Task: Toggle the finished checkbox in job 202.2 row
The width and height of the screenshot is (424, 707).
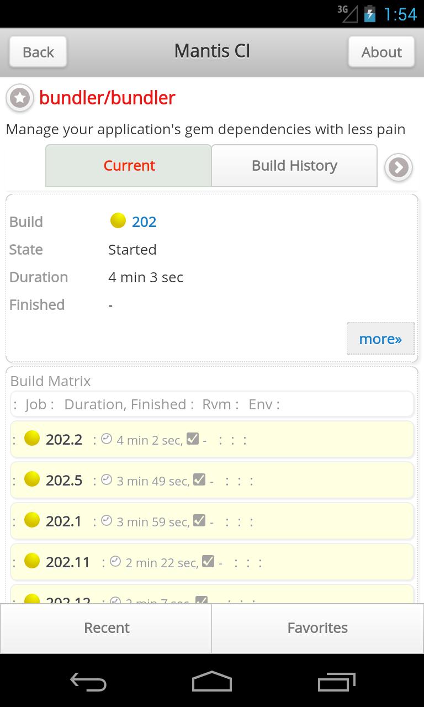Action: (x=193, y=439)
